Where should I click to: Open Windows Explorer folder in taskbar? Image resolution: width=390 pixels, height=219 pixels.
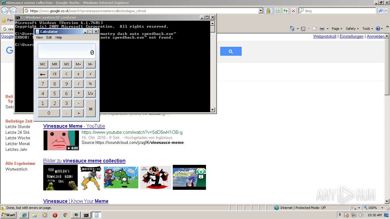[34, 215]
